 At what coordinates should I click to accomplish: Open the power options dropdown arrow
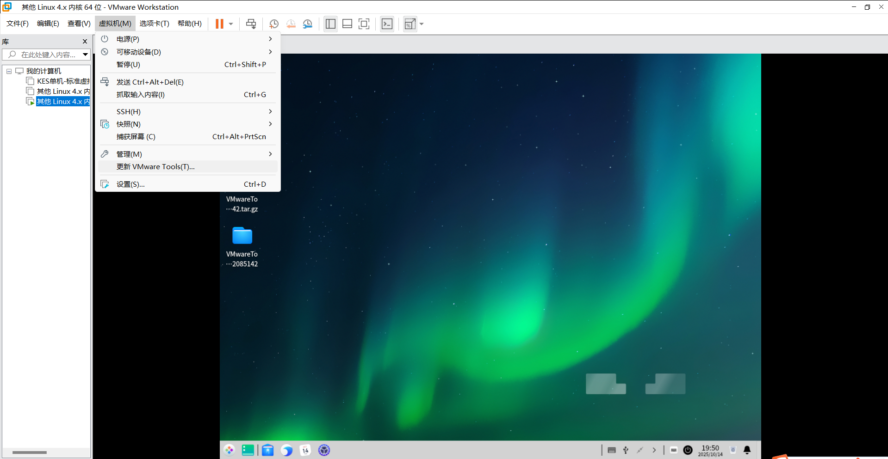(231, 24)
